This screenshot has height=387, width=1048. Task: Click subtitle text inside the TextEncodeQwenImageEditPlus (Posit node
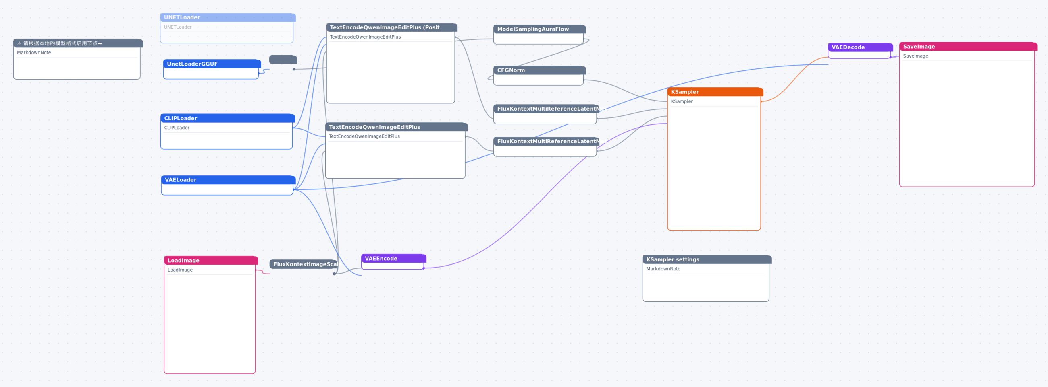(365, 37)
